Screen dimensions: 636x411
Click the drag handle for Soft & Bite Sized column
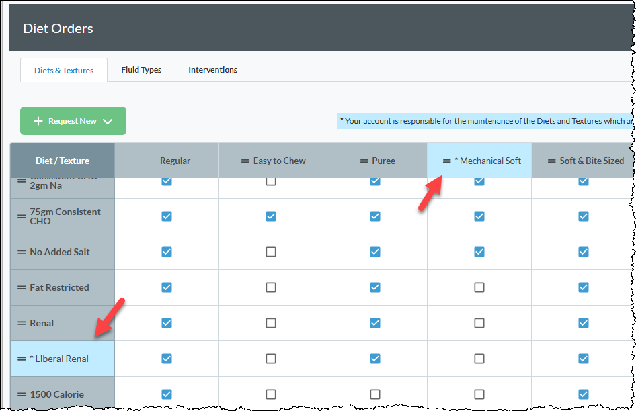coord(552,161)
